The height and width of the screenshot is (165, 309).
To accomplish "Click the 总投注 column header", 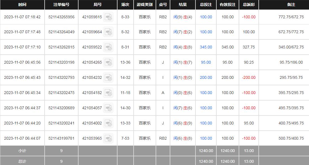I will tap(206, 5).
